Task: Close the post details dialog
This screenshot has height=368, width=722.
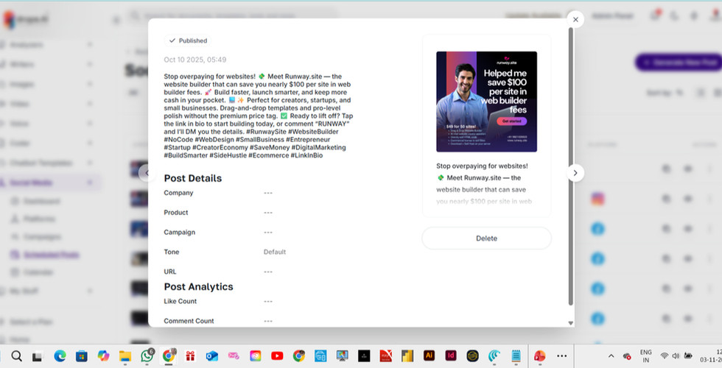Action: pos(575,19)
